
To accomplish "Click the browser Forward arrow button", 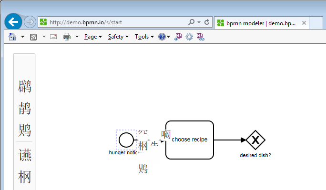I will pyautogui.click(x=30, y=22).
